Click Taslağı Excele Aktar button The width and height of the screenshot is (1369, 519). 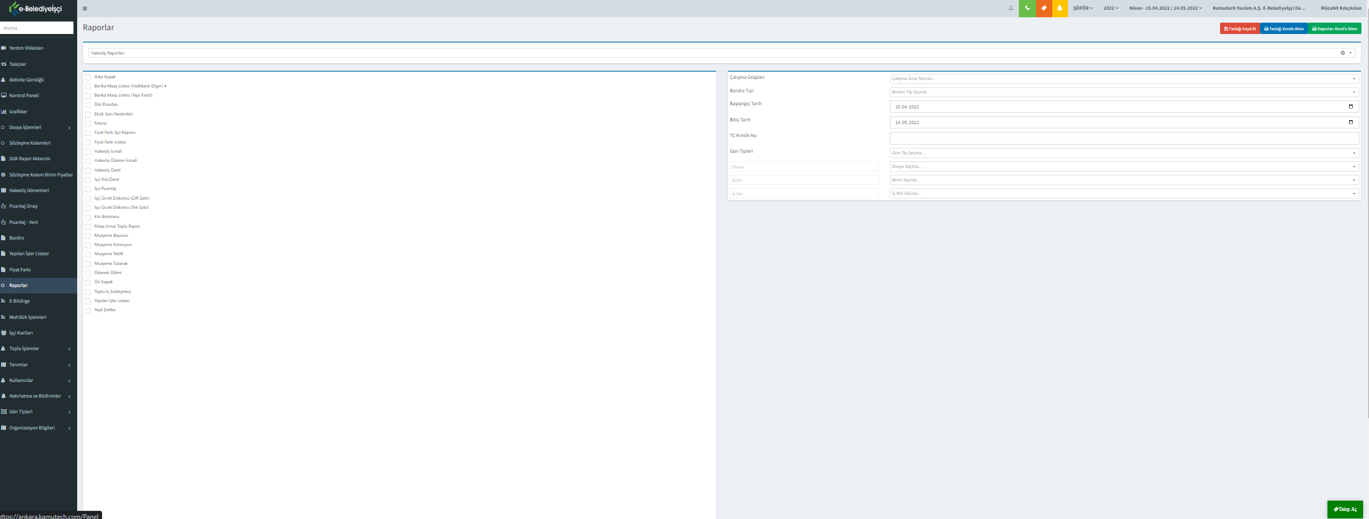(1284, 29)
